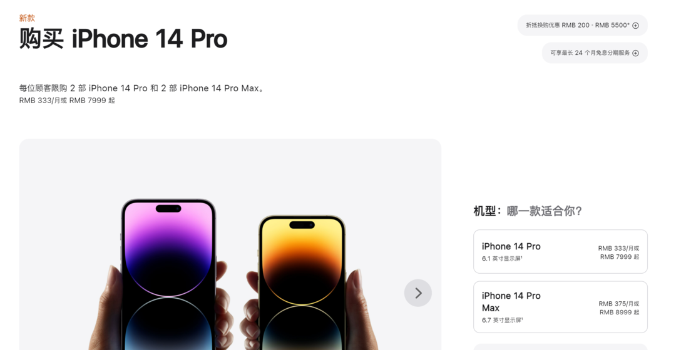Click the orange 新款 tag

tap(27, 18)
